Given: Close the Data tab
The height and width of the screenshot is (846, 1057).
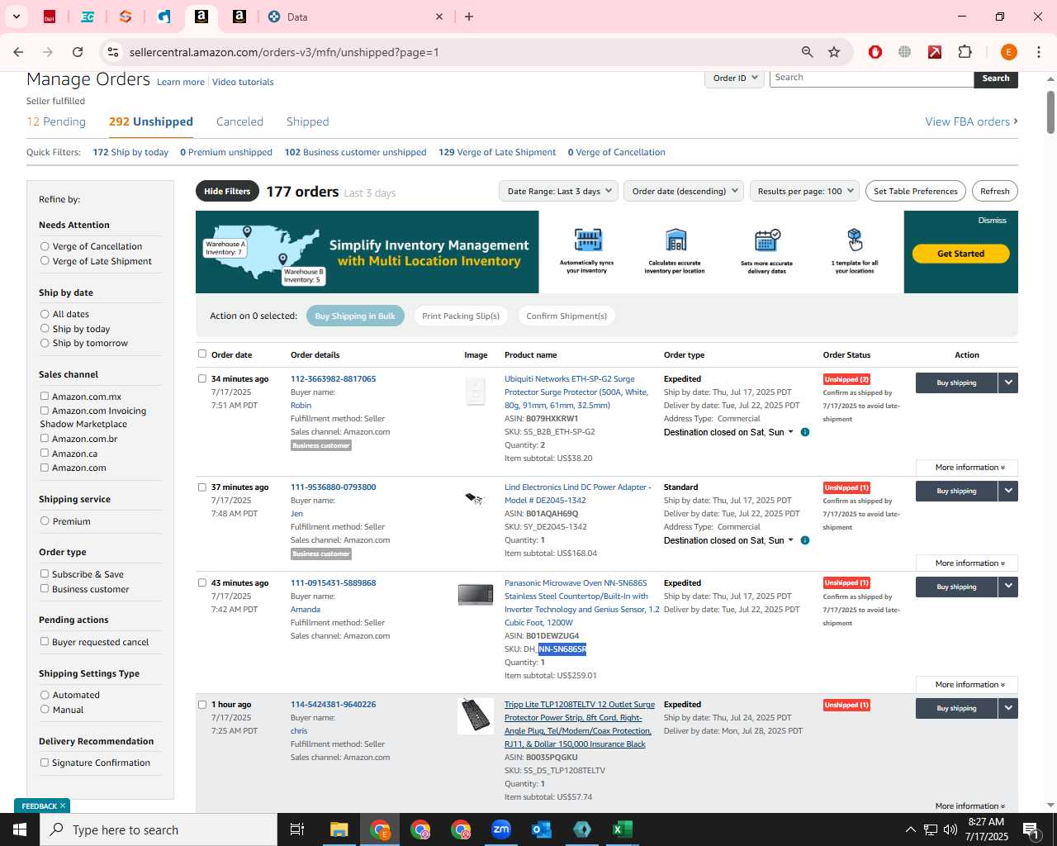Looking at the screenshot, I should tap(439, 17).
